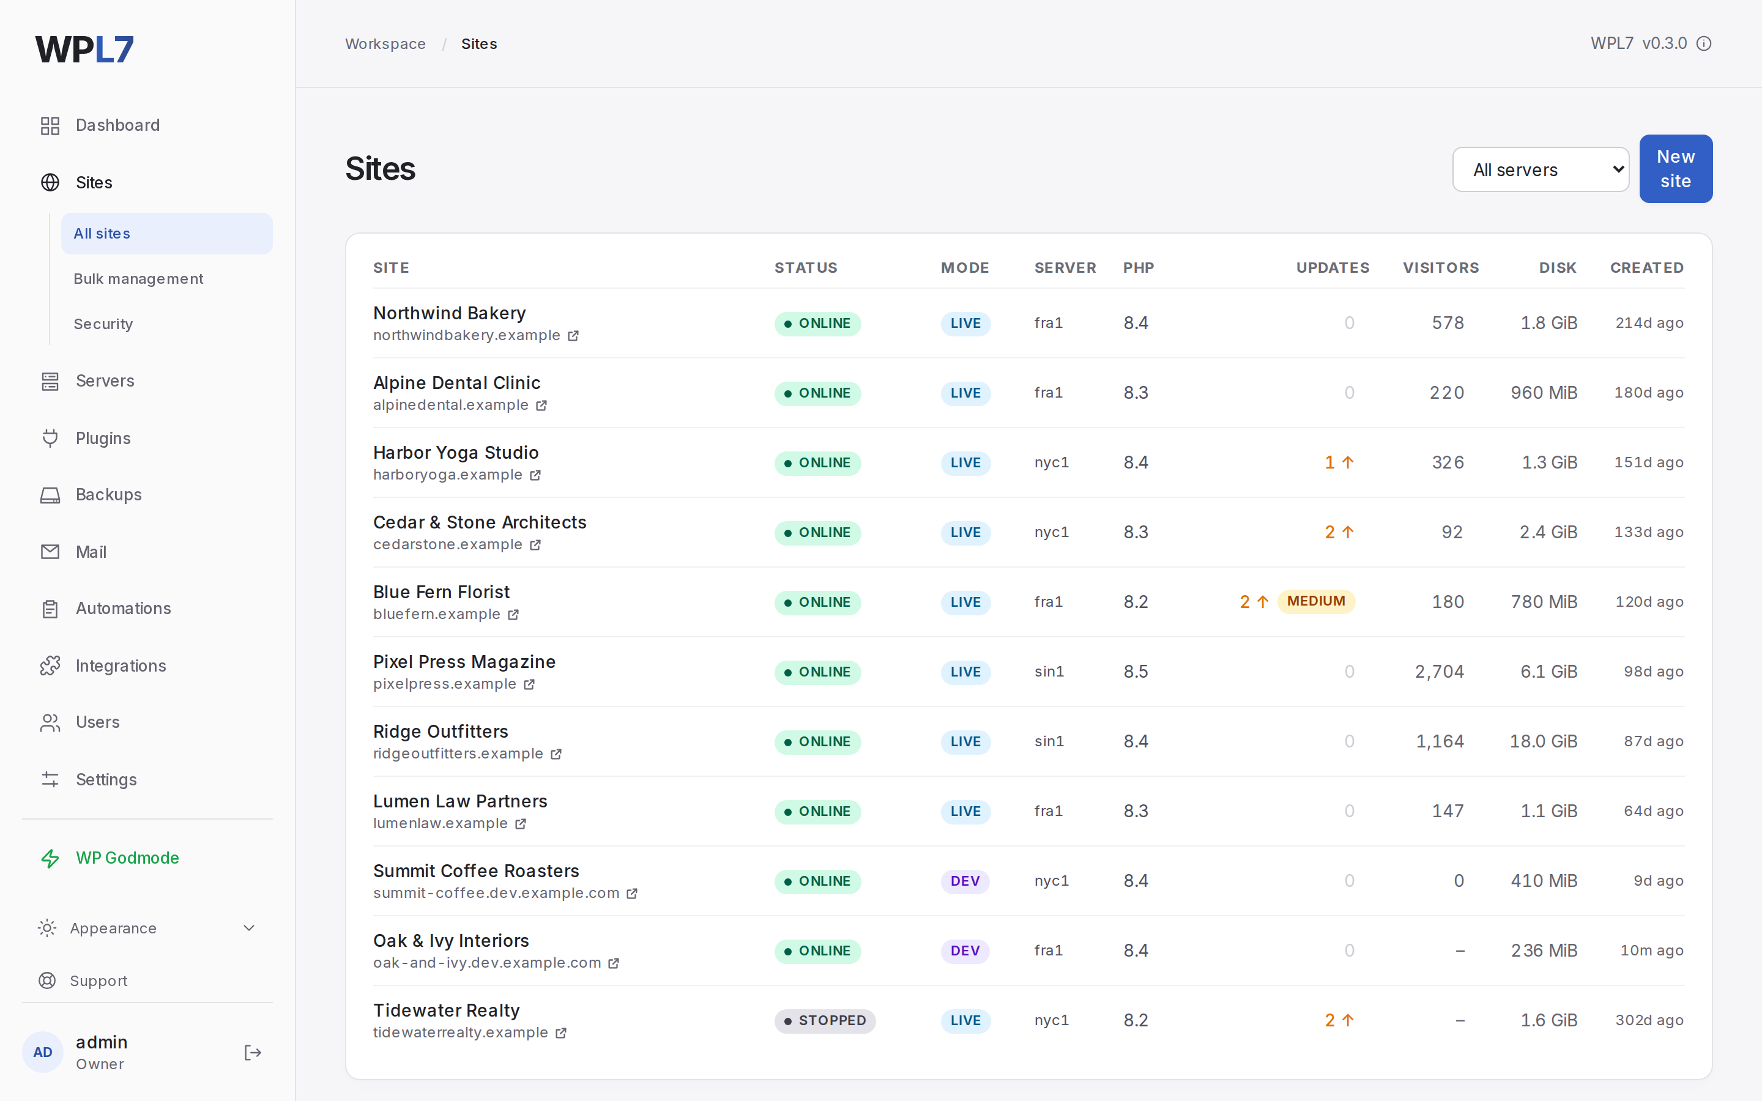Viewport: 1762px width, 1101px height.
Task: Open the Cedar & Stone Architects site
Action: pos(480,522)
